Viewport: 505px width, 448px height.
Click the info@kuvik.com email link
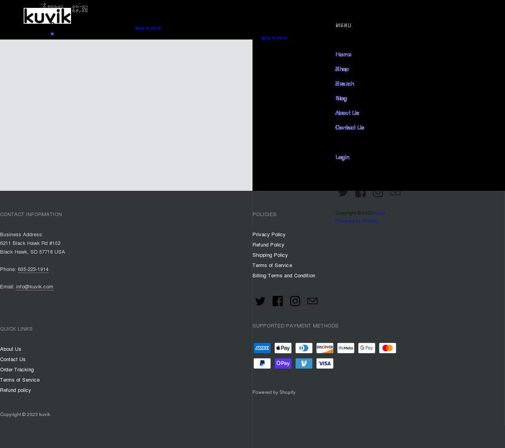pyautogui.click(x=35, y=287)
